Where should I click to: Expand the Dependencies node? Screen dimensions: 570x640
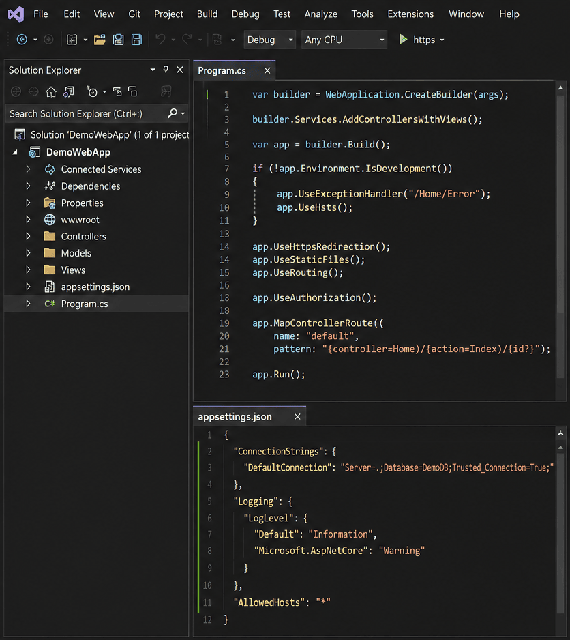tap(28, 186)
